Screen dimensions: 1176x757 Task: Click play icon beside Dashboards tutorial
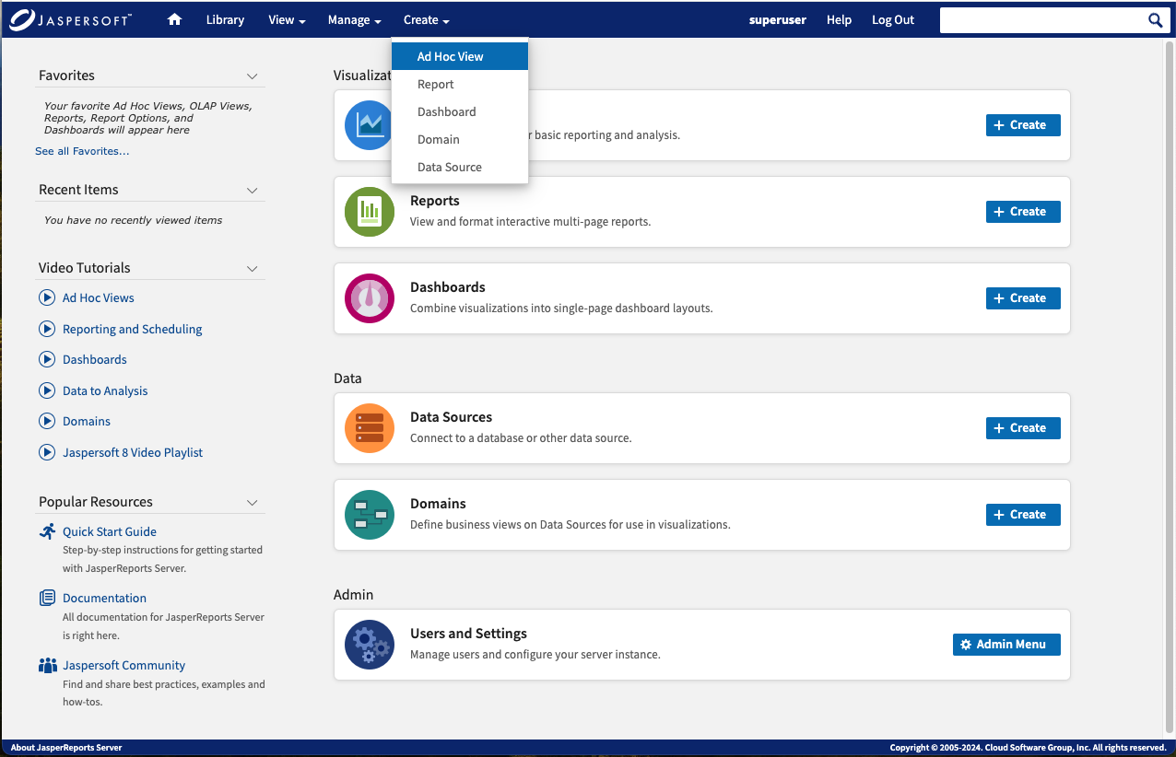[x=47, y=359]
